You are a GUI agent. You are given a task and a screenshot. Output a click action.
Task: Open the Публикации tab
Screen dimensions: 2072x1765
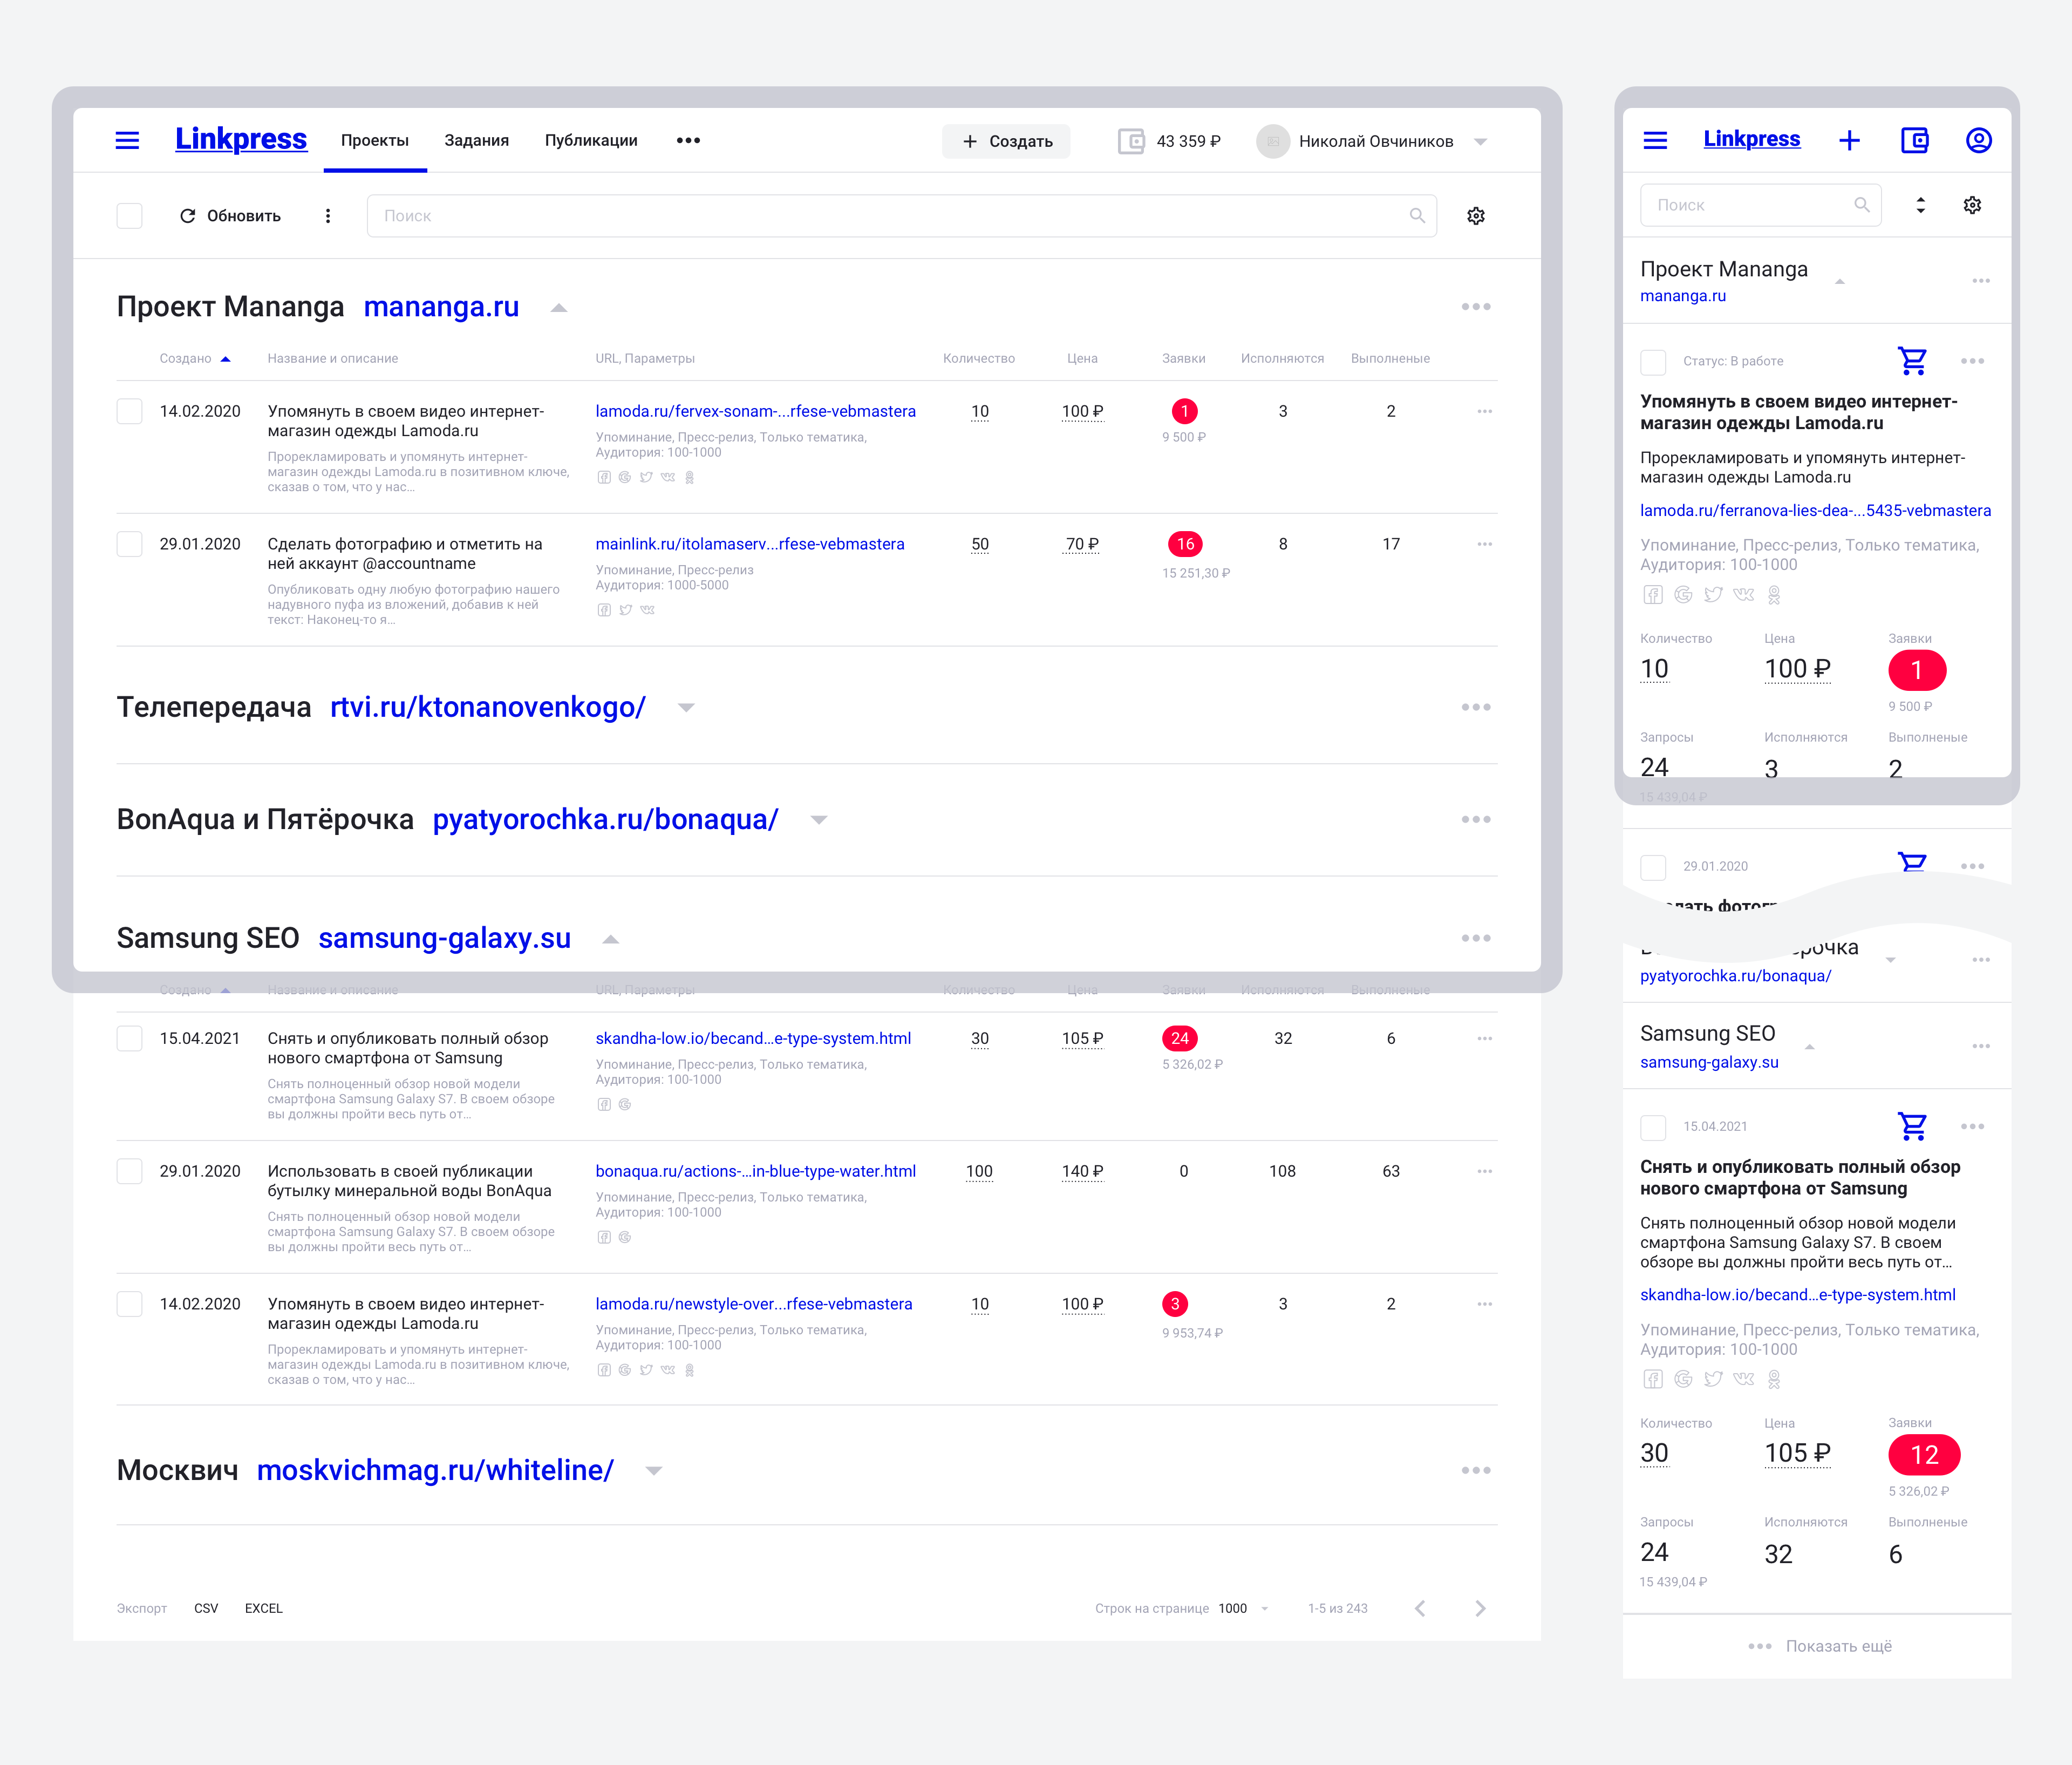pos(590,140)
